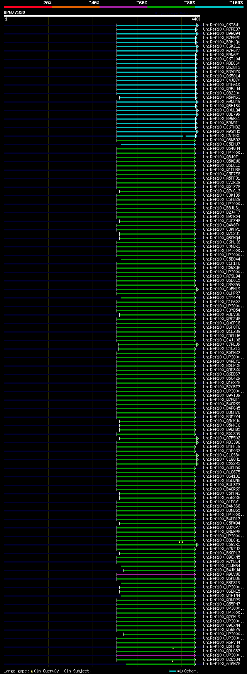Screen dimensions: 247x674
Task: Click the arrowhead ending the UniRef100_C0BH19 bar
Action: pos(197,289)
